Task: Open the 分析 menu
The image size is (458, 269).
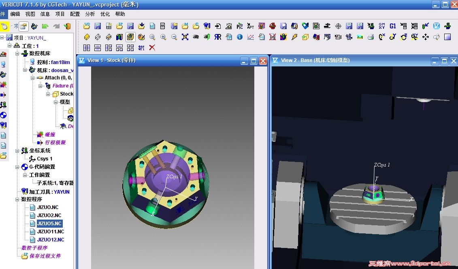Action: point(90,14)
